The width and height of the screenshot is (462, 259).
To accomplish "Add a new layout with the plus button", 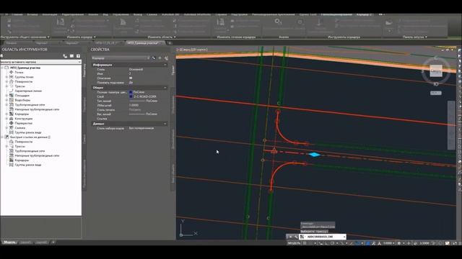I will [x=53, y=242].
